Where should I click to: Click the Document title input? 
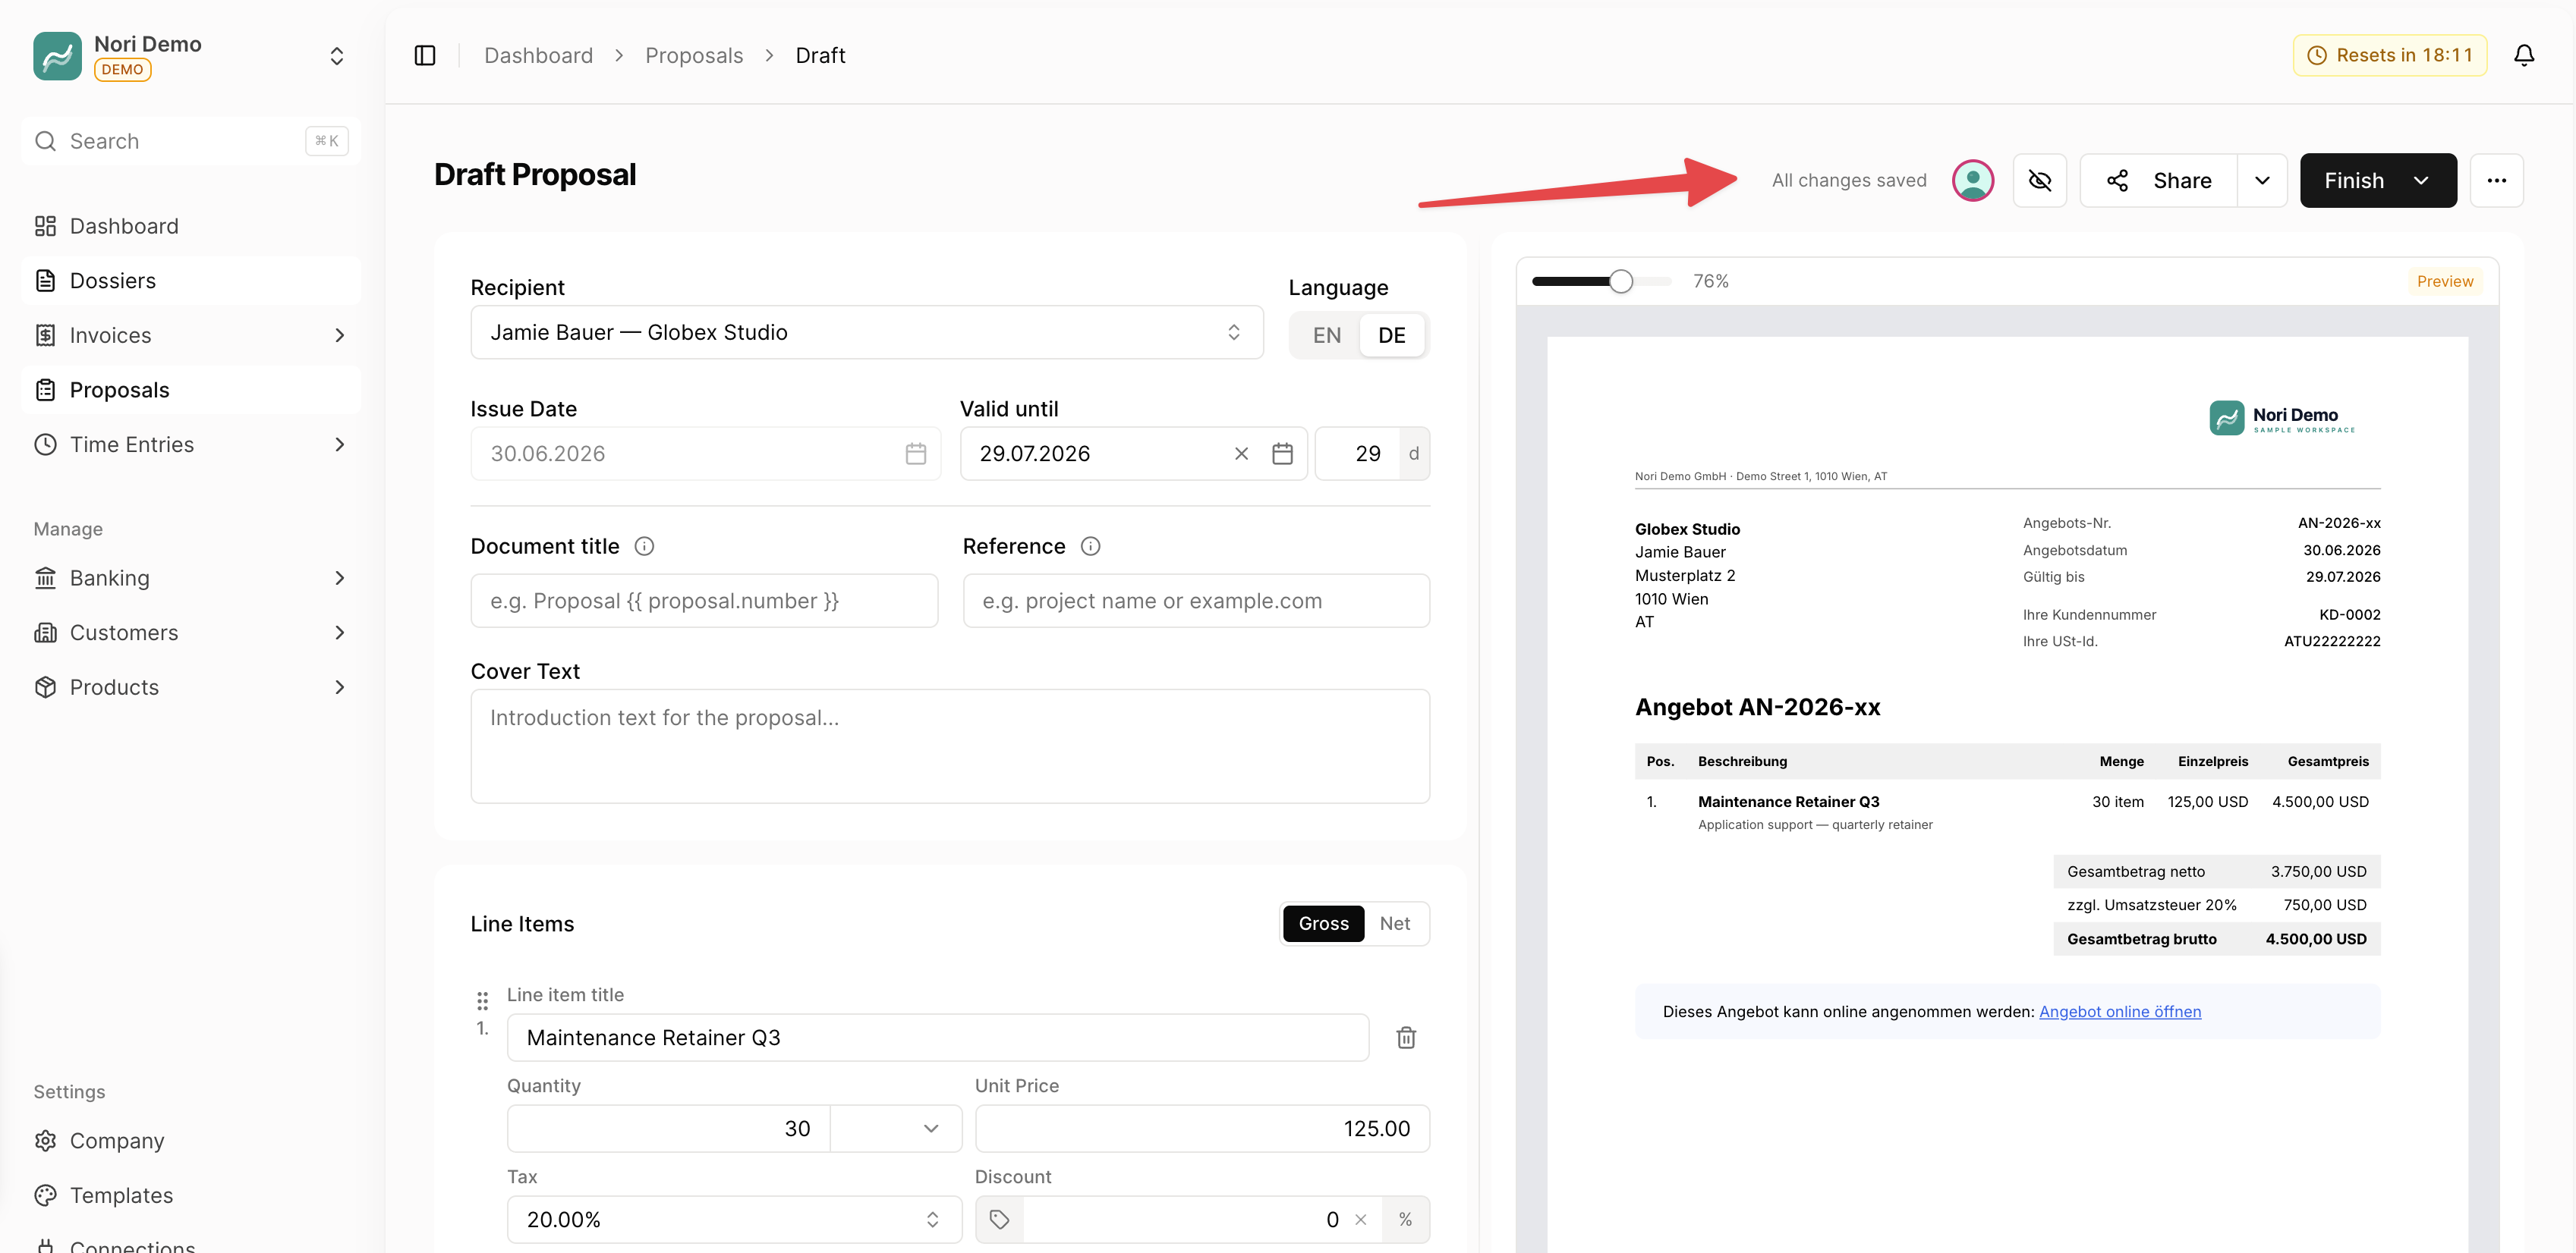pyautogui.click(x=704, y=601)
